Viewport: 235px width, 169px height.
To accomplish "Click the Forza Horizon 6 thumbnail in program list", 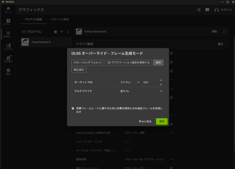I will (x=25, y=42).
